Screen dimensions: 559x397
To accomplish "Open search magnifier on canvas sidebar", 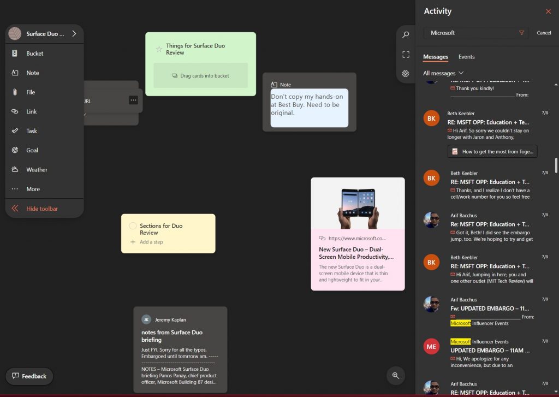I will (x=406, y=35).
